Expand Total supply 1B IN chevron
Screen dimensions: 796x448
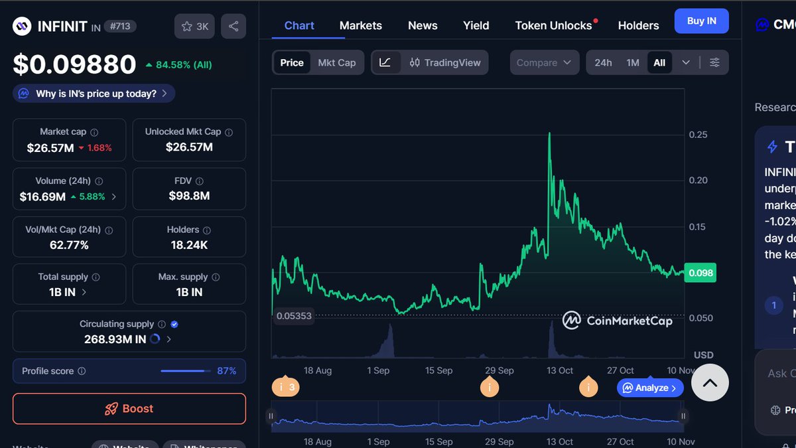[83, 292]
